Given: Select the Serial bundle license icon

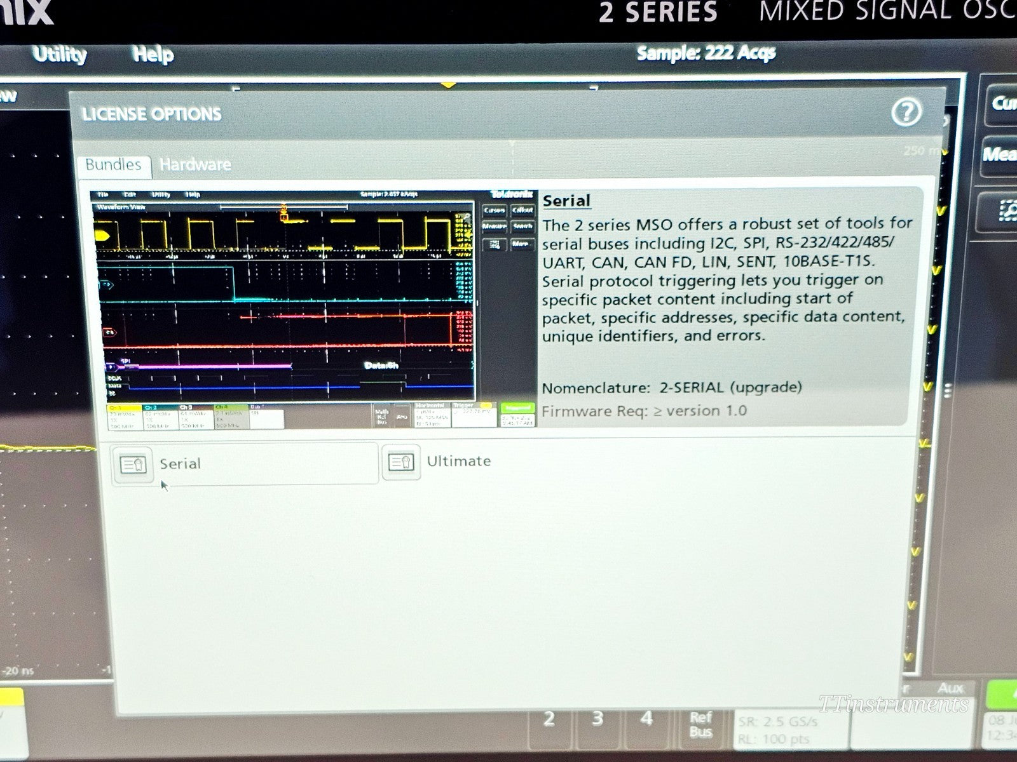Looking at the screenshot, I should 133,465.
